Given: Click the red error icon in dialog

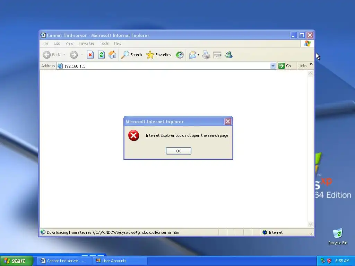Looking at the screenshot, I should click(134, 135).
